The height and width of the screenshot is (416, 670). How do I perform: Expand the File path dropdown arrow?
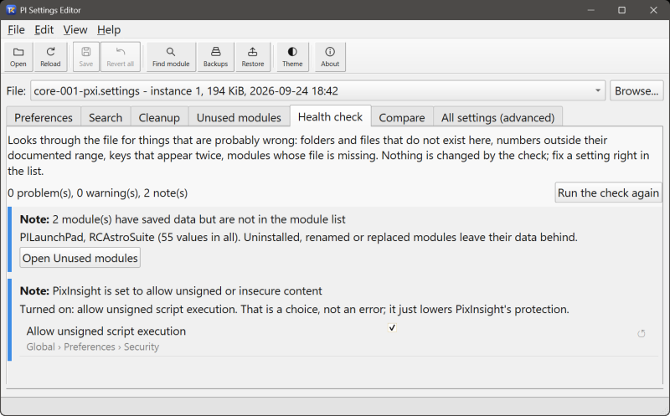(x=598, y=90)
